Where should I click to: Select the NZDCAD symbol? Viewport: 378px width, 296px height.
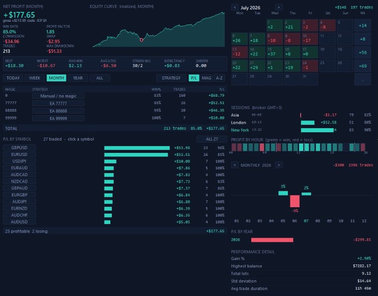(x=19, y=181)
